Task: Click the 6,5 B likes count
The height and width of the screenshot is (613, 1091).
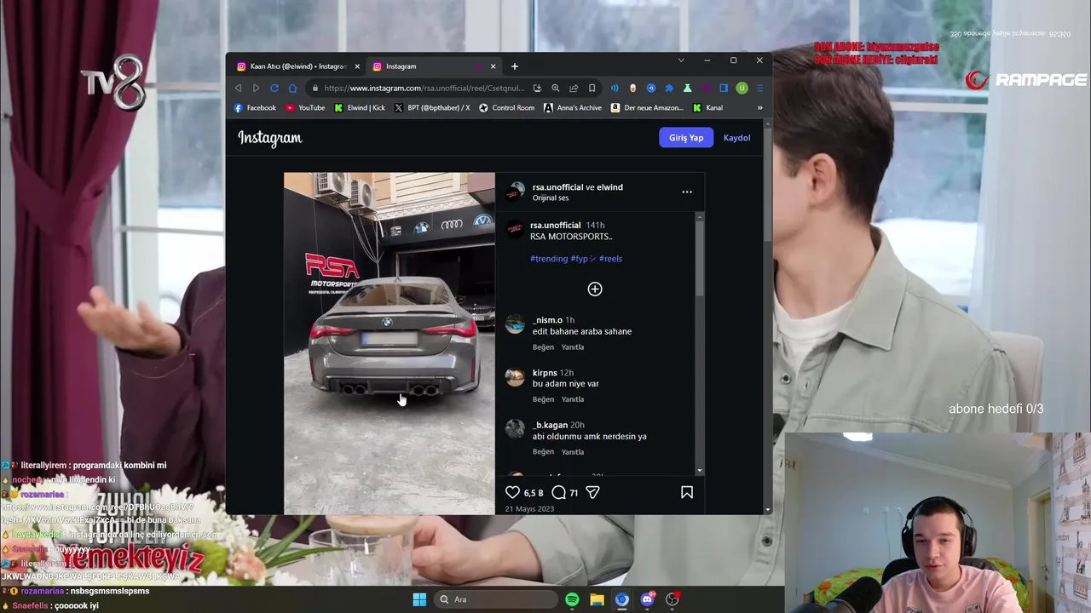Action: pos(534,493)
